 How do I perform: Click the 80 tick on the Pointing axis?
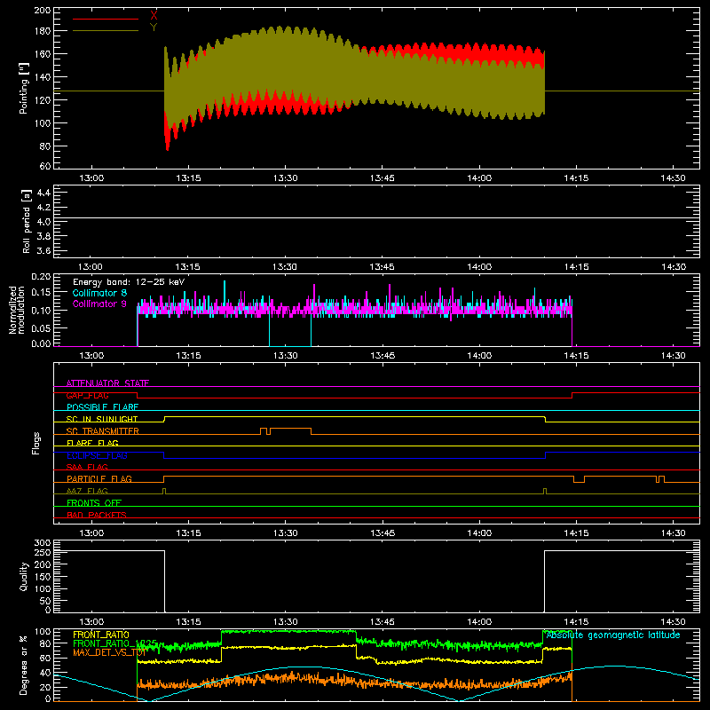pyautogui.click(x=45, y=146)
